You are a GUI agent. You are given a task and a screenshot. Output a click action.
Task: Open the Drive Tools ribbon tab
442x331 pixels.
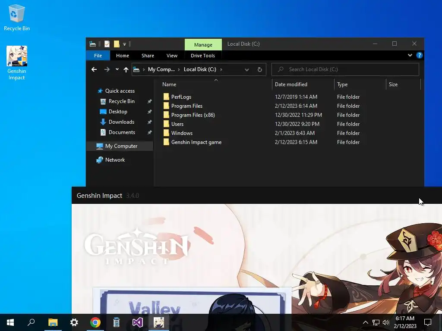point(203,56)
